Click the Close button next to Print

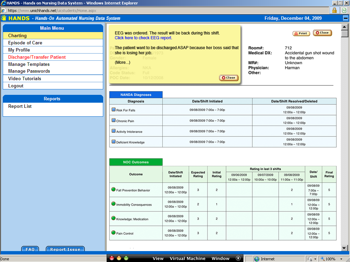click(x=322, y=33)
